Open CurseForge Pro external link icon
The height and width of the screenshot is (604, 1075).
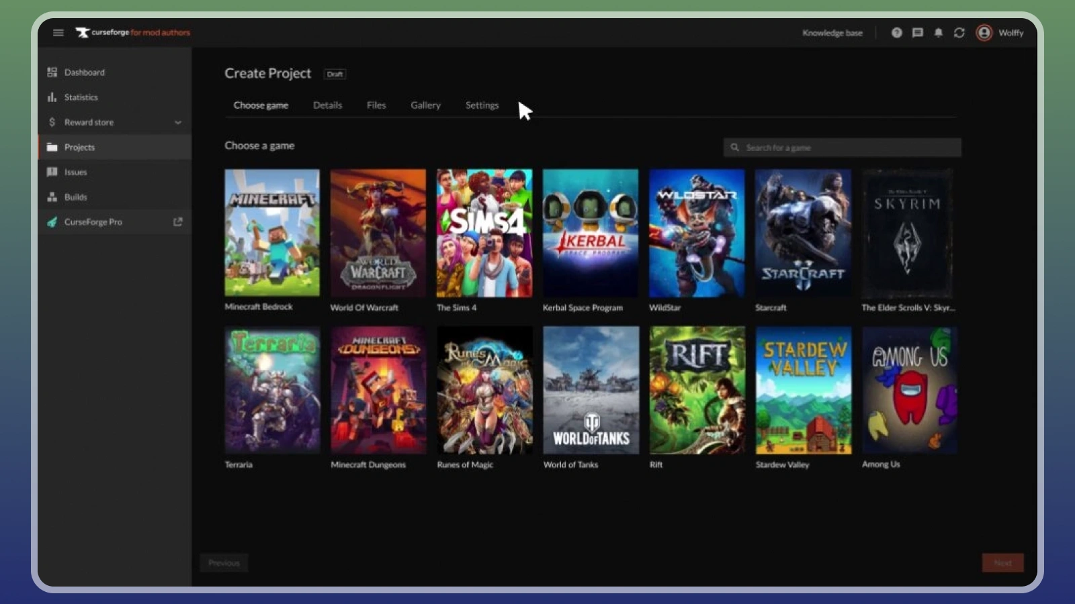click(177, 221)
